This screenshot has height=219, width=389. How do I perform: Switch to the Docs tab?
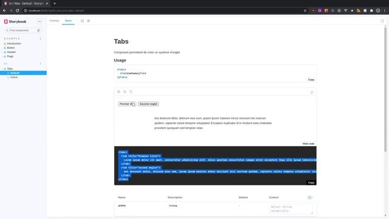pos(68,21)
